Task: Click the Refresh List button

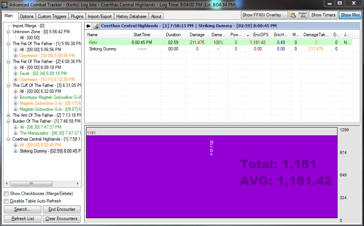Action: click(x=22, y=219)
